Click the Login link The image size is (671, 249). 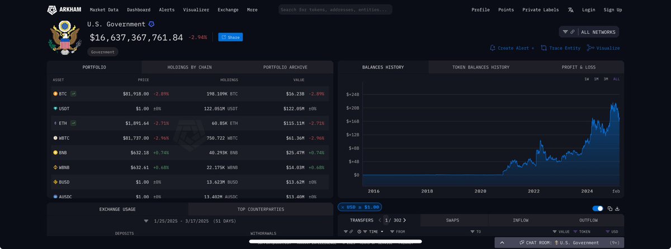(x=588, y=9)
